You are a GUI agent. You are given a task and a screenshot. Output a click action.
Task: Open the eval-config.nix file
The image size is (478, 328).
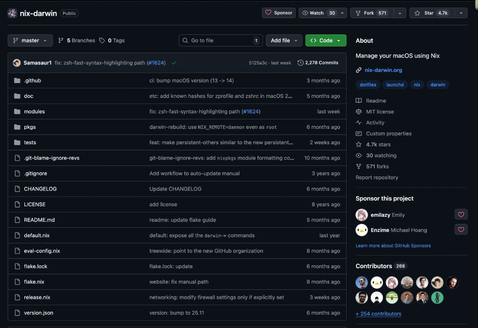(42, 251)
